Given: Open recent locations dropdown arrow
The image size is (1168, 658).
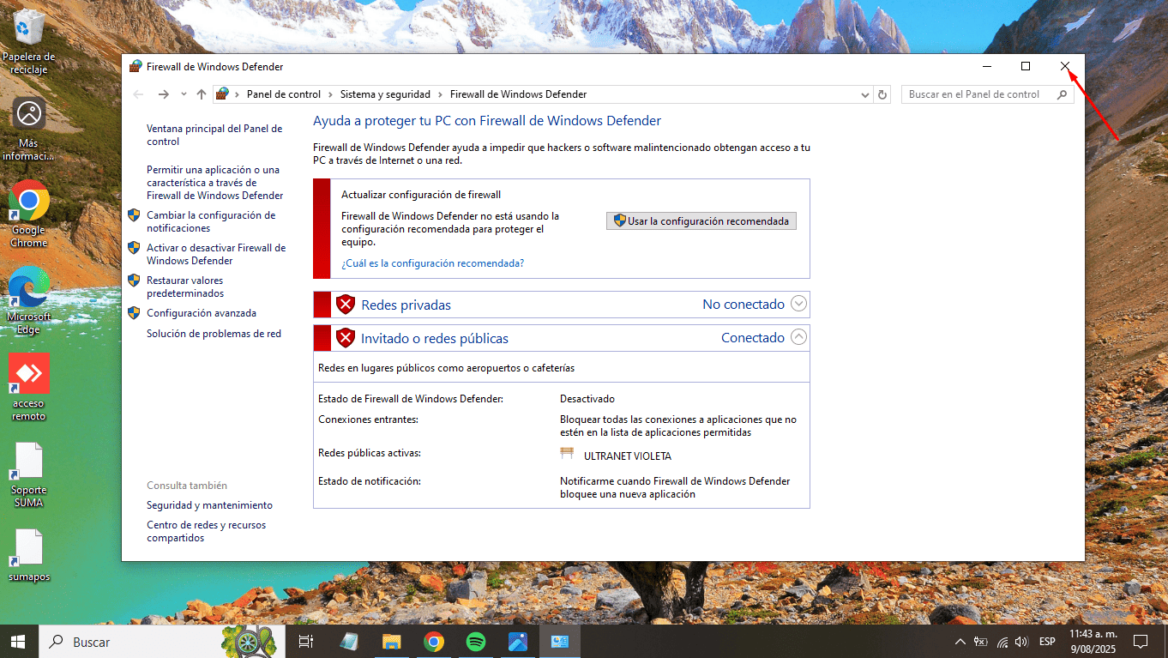Looking at the screenshot, I should [184, 94].
